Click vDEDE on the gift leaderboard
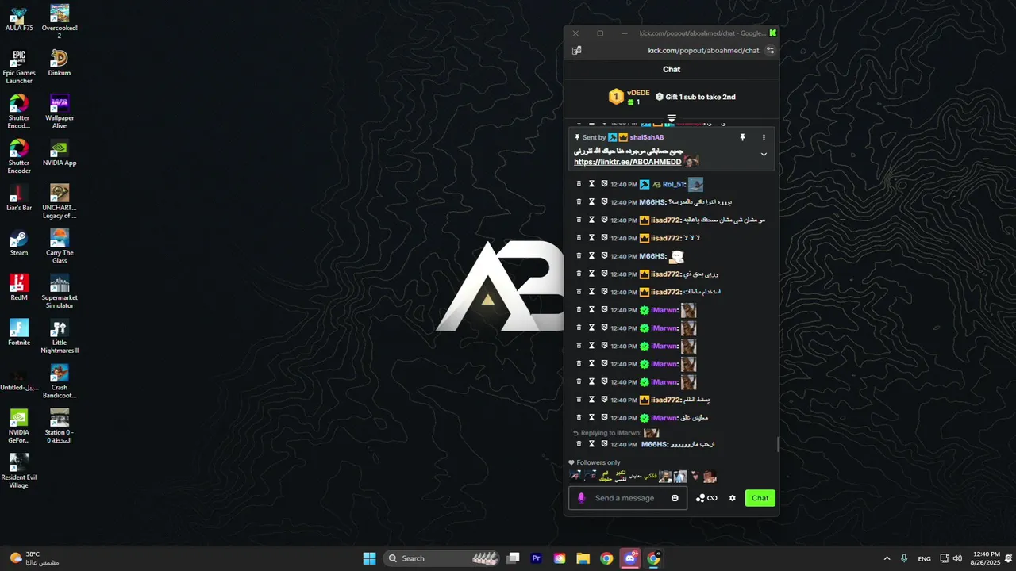 [x=638, y=93]
